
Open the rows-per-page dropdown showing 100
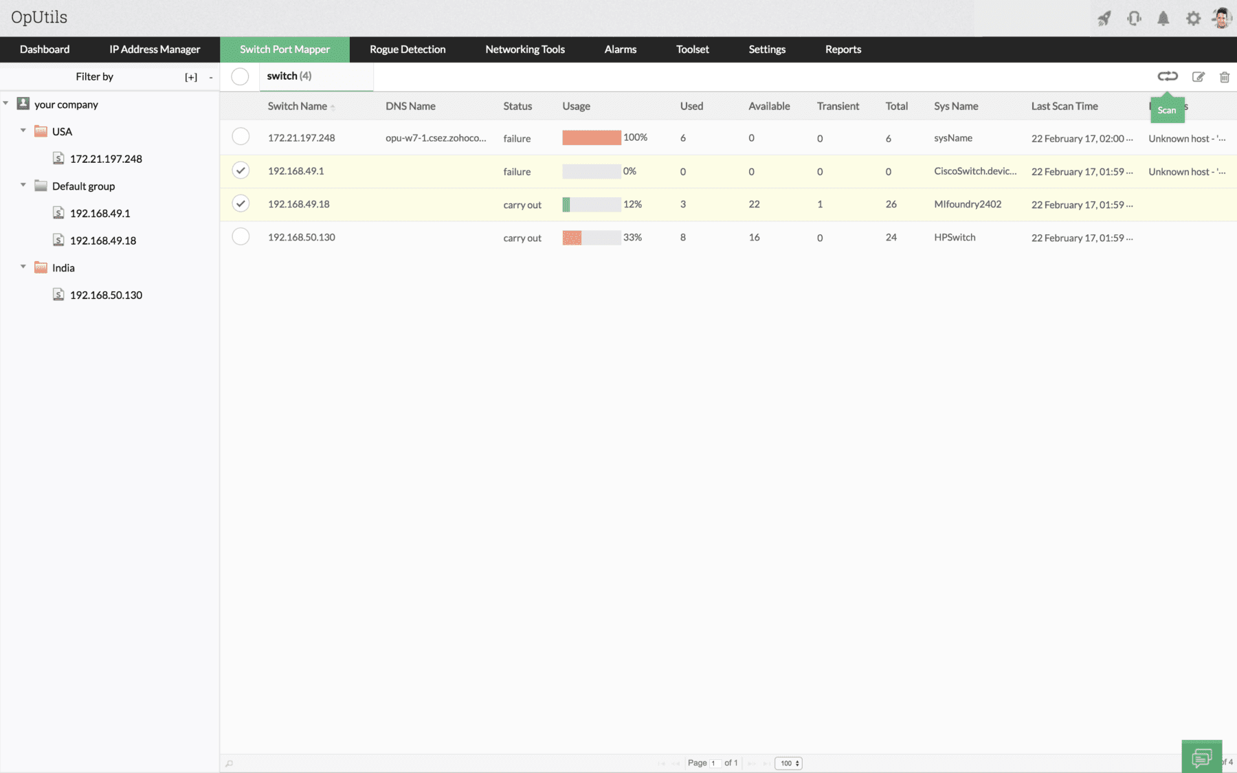click(788, 763)
